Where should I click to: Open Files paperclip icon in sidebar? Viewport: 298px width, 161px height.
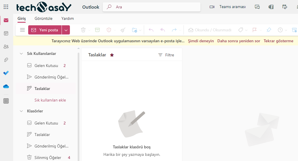point(6,60)
